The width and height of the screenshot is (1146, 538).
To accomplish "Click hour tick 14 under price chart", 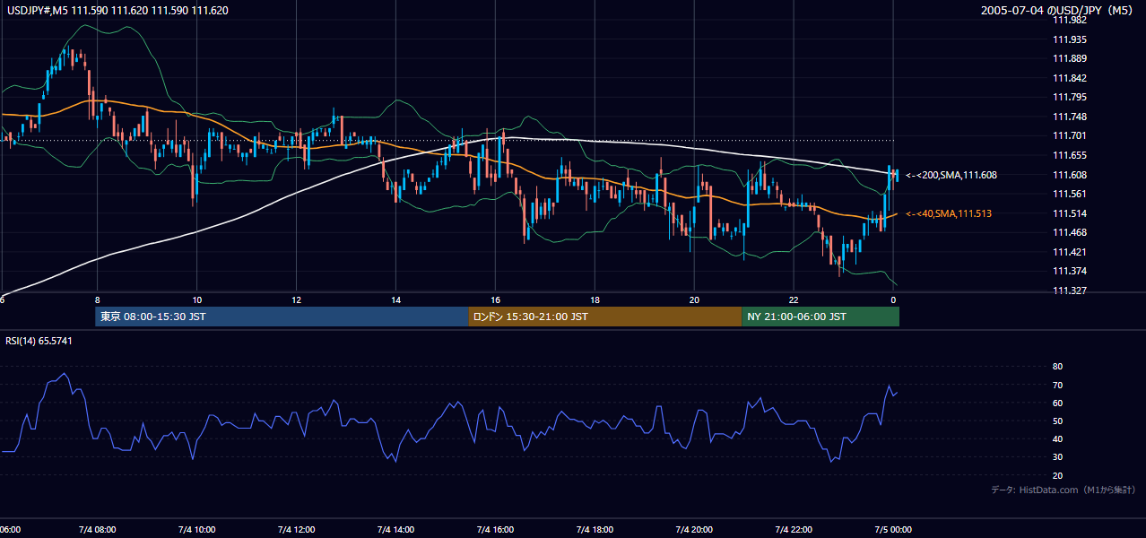I will pyautogui.click(x=395, y=299).
